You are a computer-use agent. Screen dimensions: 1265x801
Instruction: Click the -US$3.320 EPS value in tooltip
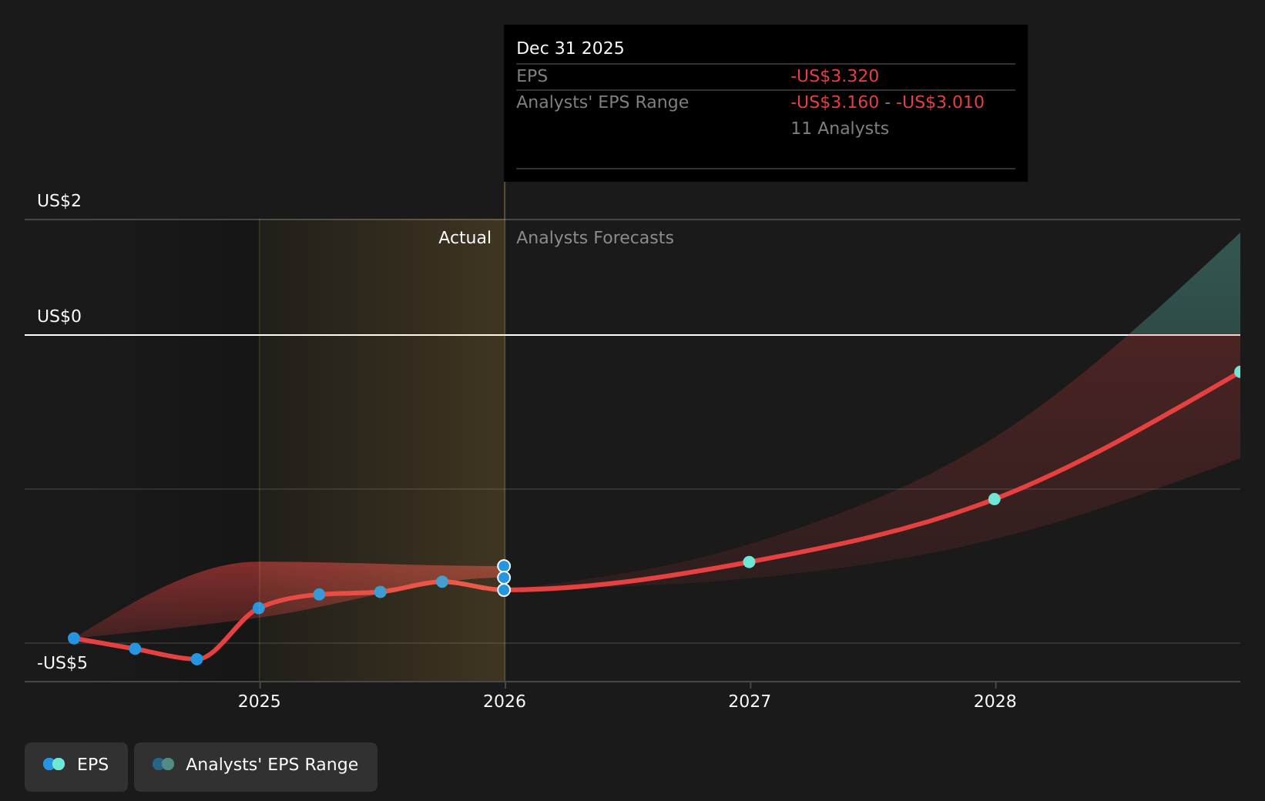[834, 76]
